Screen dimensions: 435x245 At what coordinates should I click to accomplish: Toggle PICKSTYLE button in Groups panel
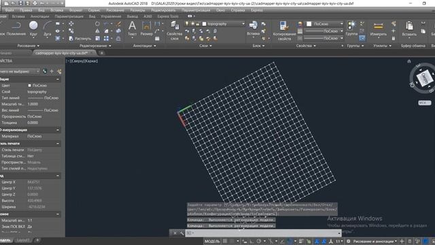click(362, 38)
